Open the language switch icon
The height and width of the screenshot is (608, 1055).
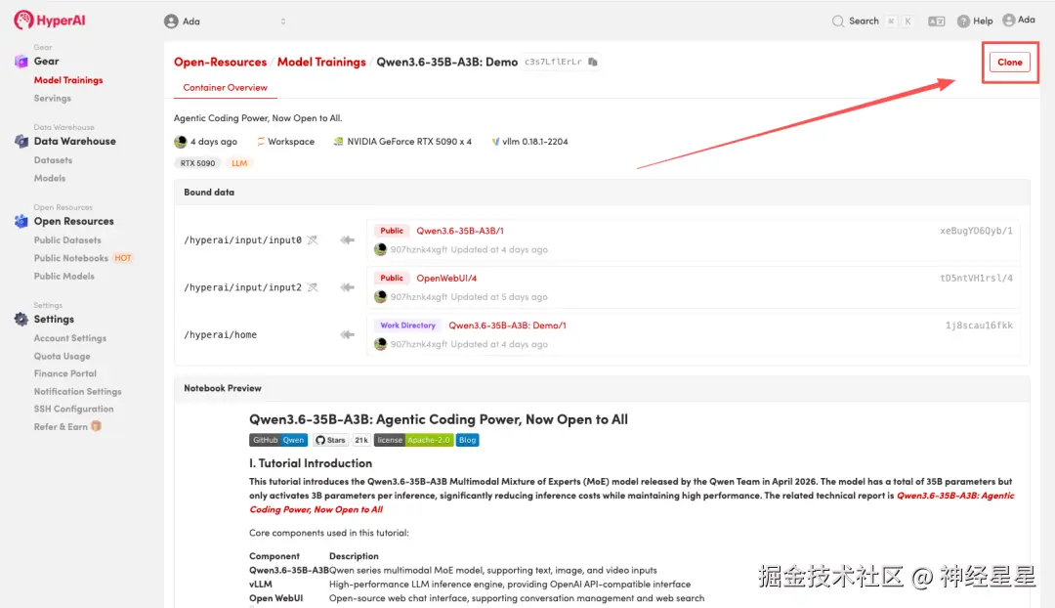click(x=936, y=22)
